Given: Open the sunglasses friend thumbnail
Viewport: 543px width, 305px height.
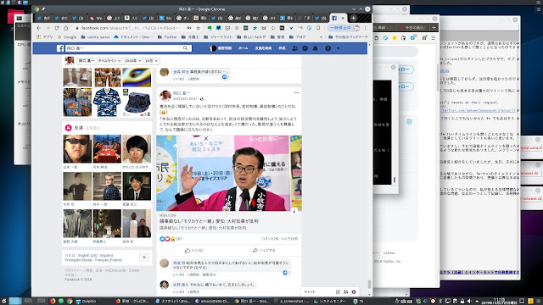Looking at the screenshot, I should [77, 149].
